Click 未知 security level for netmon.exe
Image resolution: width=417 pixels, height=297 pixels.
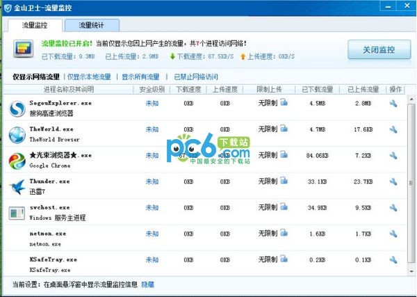click(152, 234)
